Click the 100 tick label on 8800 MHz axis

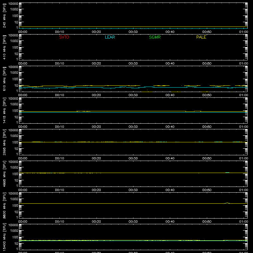[15, 206]
